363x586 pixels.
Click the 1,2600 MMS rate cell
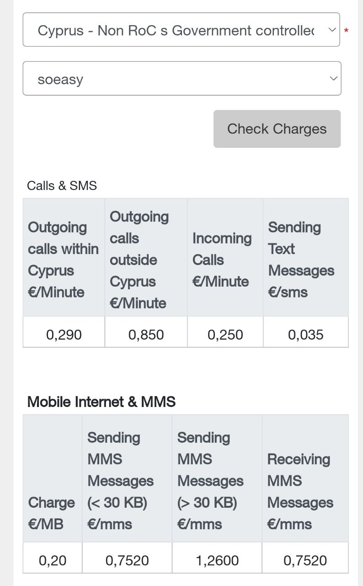pyautogui.click(x=217, y=560)
